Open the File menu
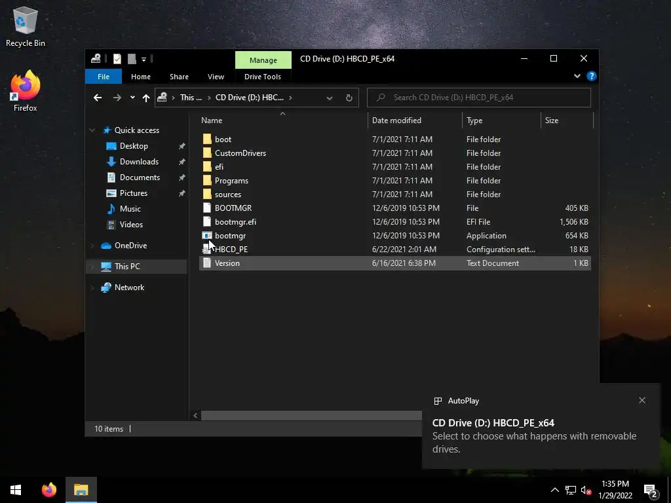The image size is (671, 503). (104, 77)
